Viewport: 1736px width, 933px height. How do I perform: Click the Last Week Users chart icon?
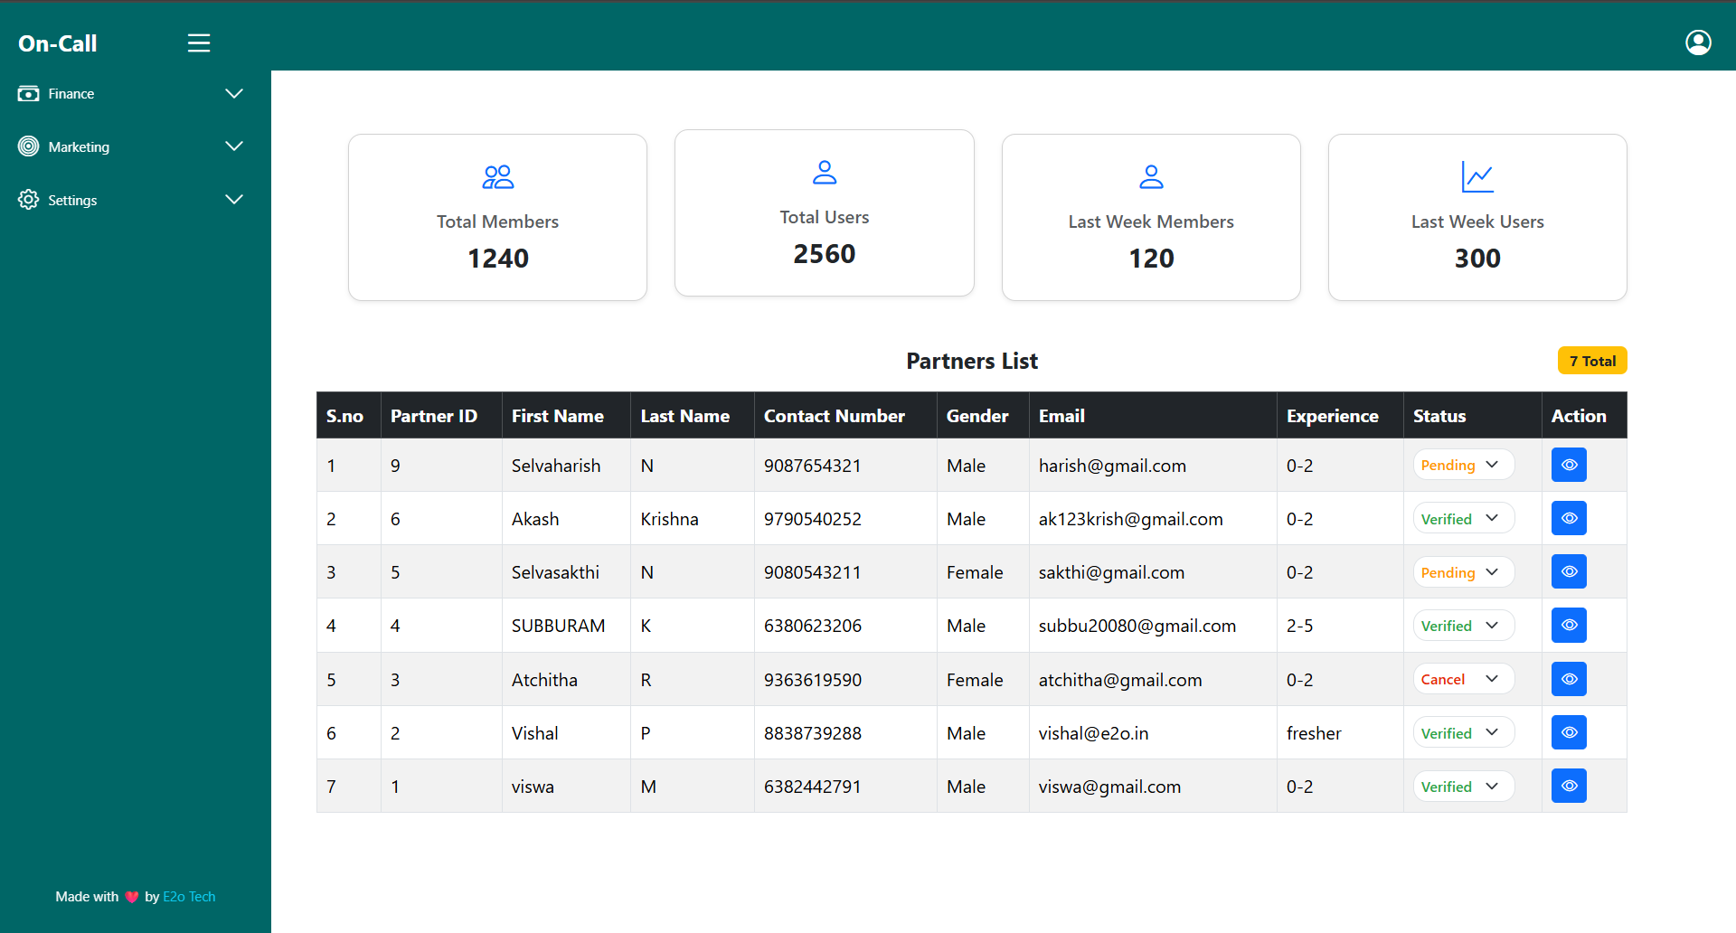pos(1477,177)
